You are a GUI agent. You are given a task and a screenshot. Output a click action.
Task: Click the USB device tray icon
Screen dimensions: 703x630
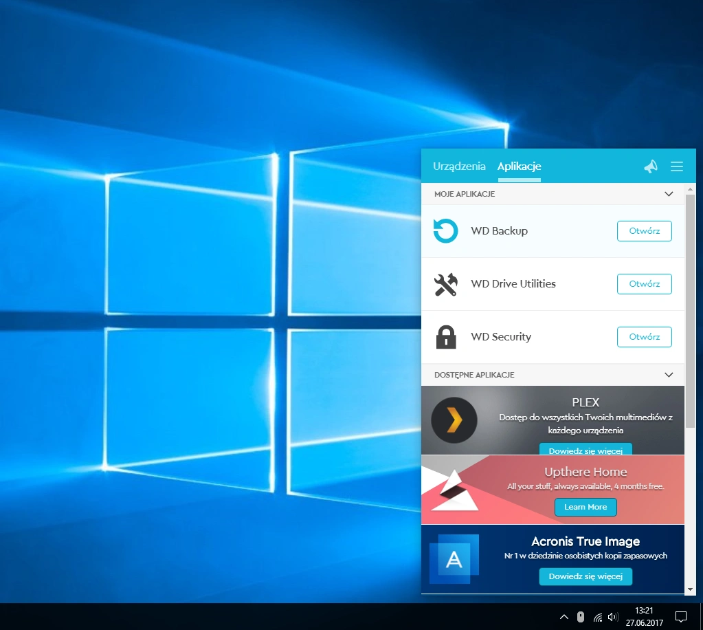tap(581, 617)
